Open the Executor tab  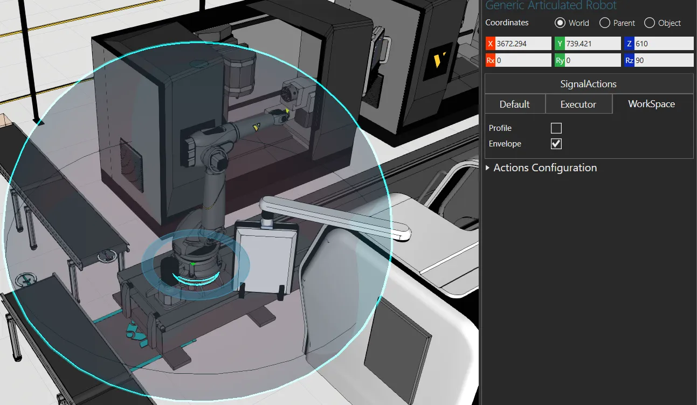578,104
